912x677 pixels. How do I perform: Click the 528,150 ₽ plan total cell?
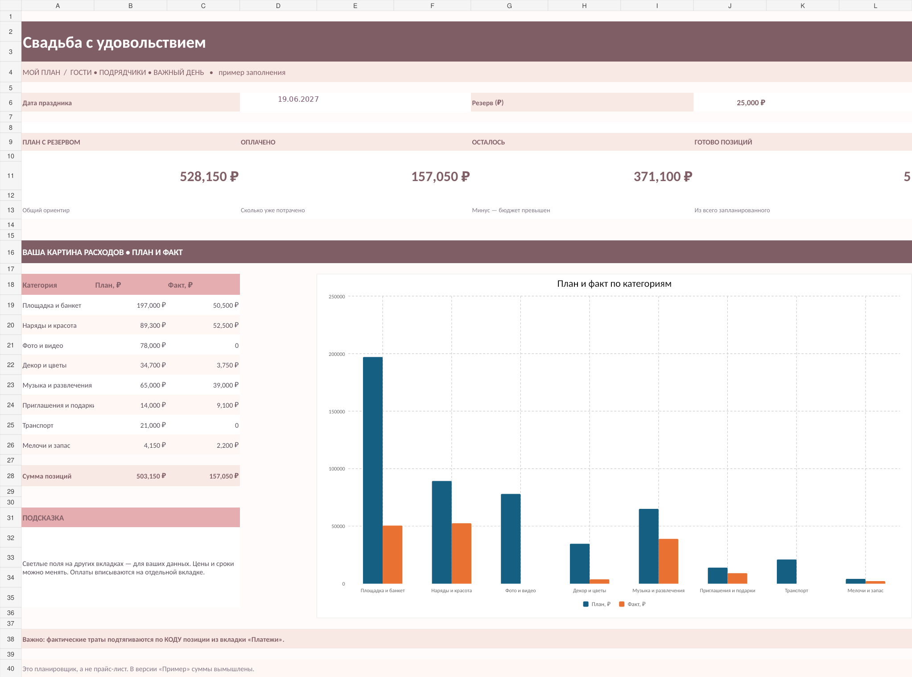pyautogui.click(x=131, y=176)
